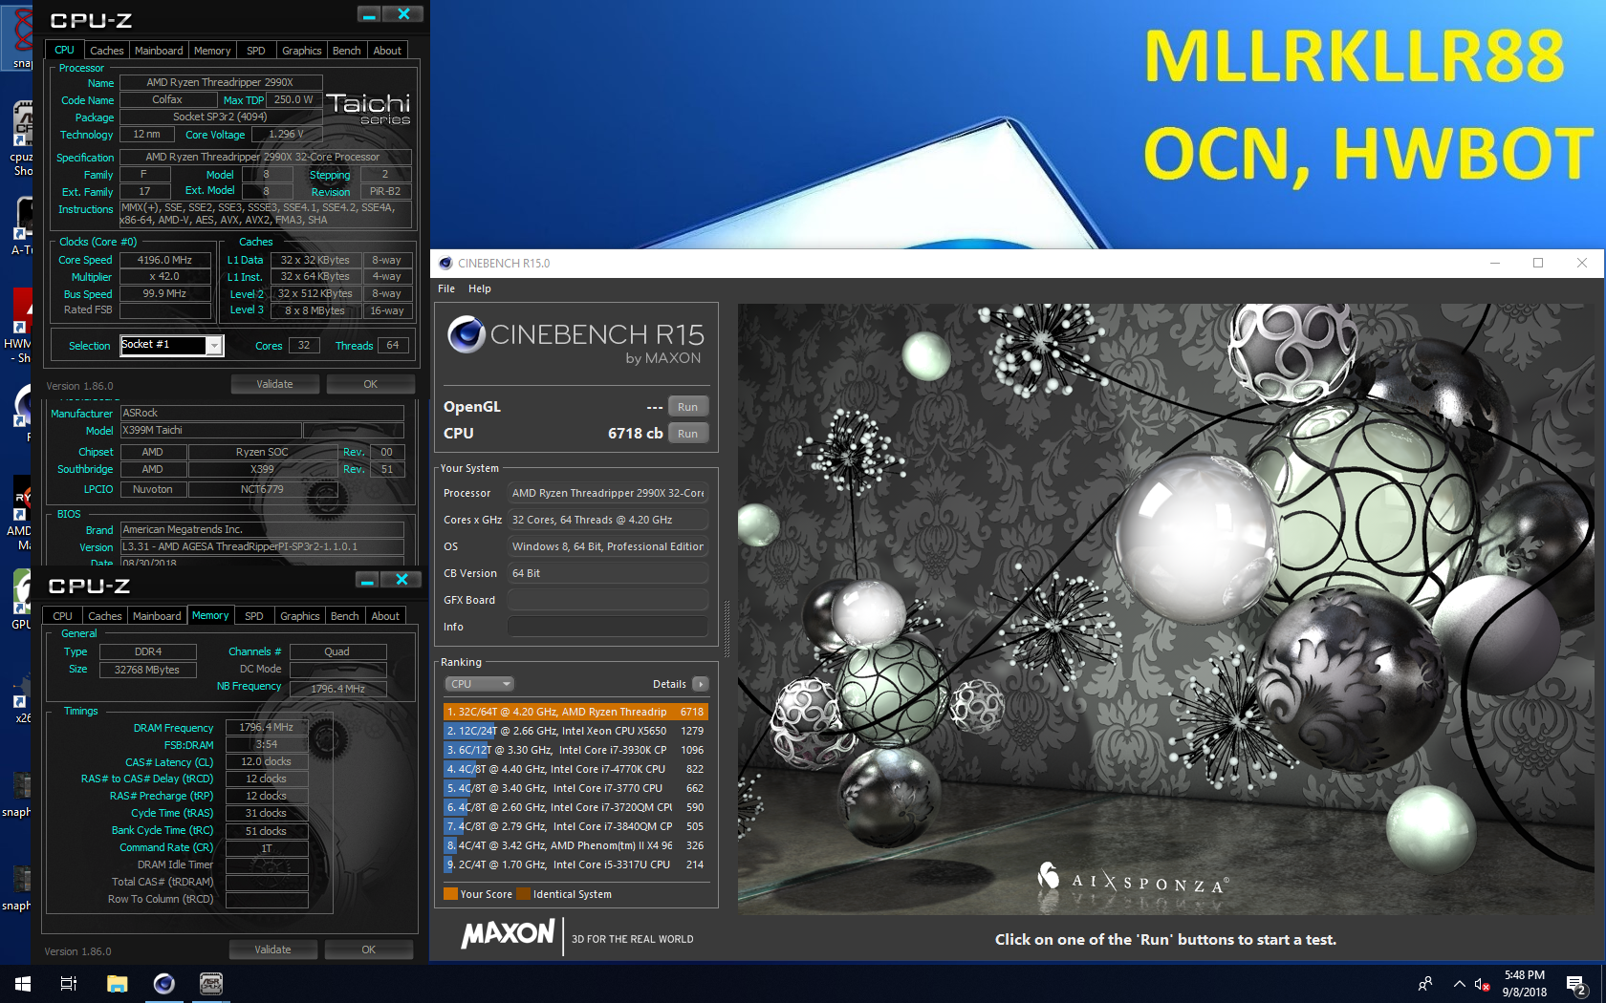Click the Cinebench Info input field
The image size is (1606, 1003).
608,627
